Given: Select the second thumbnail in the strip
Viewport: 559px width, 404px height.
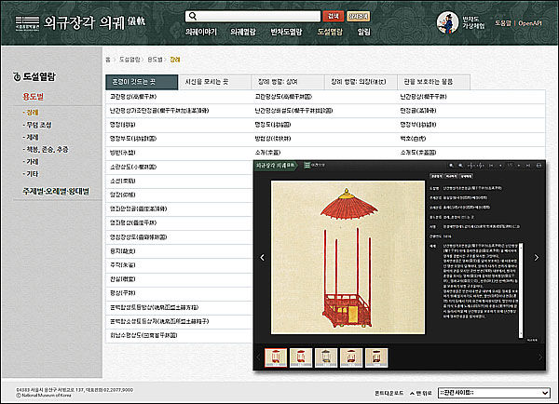Looking at the screenshot, I should coord(301,357).
